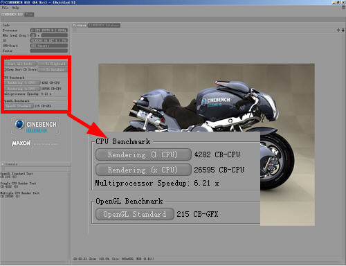The image size is (346, 266).
Task: Click the 215 CB-GFX score in the left sidebar
Action: [43, 106]
